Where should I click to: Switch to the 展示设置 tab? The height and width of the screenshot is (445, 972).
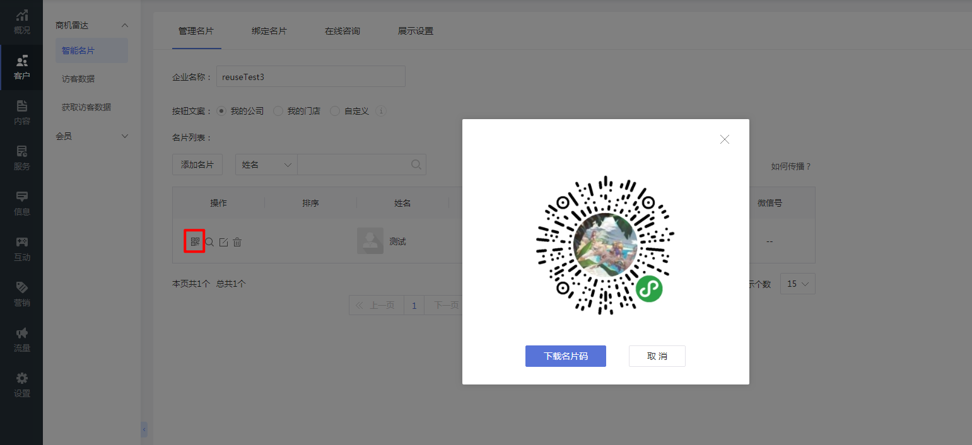pyautogui.click(x=416, y=31)
